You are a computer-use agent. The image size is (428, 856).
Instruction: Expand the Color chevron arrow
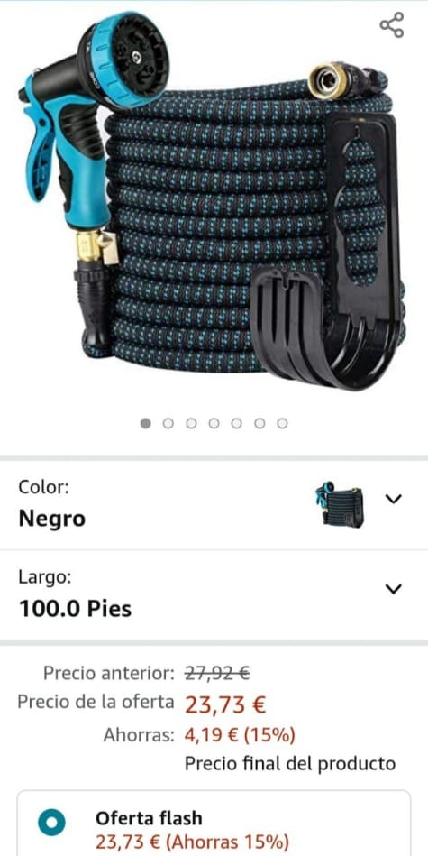point(393,499)
